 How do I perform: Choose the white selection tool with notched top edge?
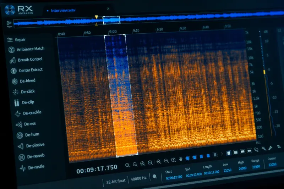(x=236, y=152)
